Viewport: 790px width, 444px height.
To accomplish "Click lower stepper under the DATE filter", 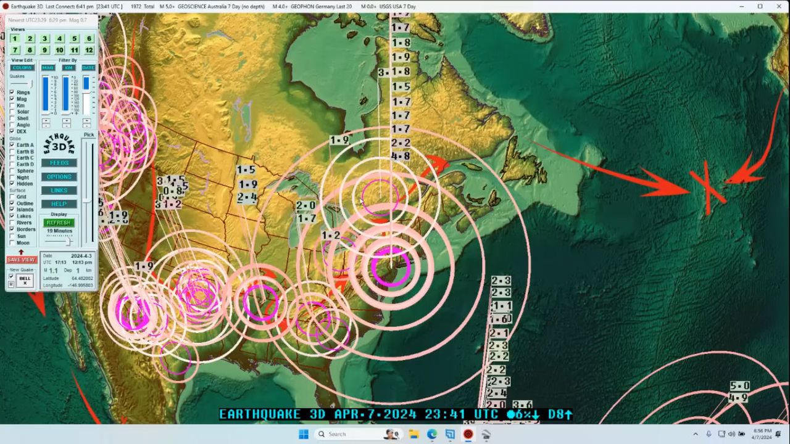I will coord(86,125).
